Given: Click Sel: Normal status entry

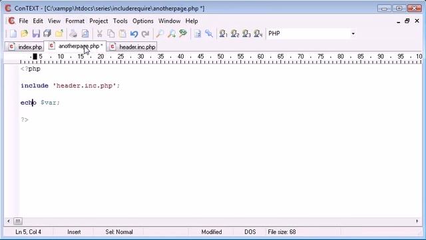Looking at the screenshot, I should point(119,232).
